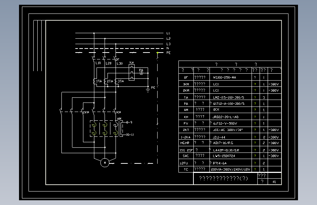The image size is (317, 205).
Task: Select the LCJ model in the 2KM row
Action: (216, 90)
